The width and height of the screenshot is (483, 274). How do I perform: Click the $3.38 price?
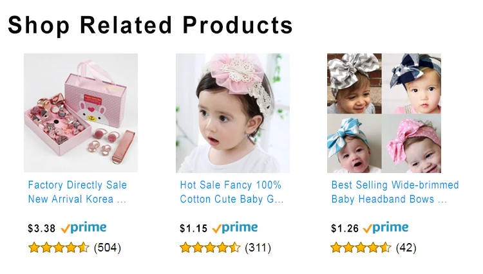42,228
